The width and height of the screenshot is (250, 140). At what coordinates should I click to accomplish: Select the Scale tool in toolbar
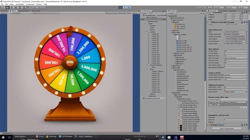[16, 7]
